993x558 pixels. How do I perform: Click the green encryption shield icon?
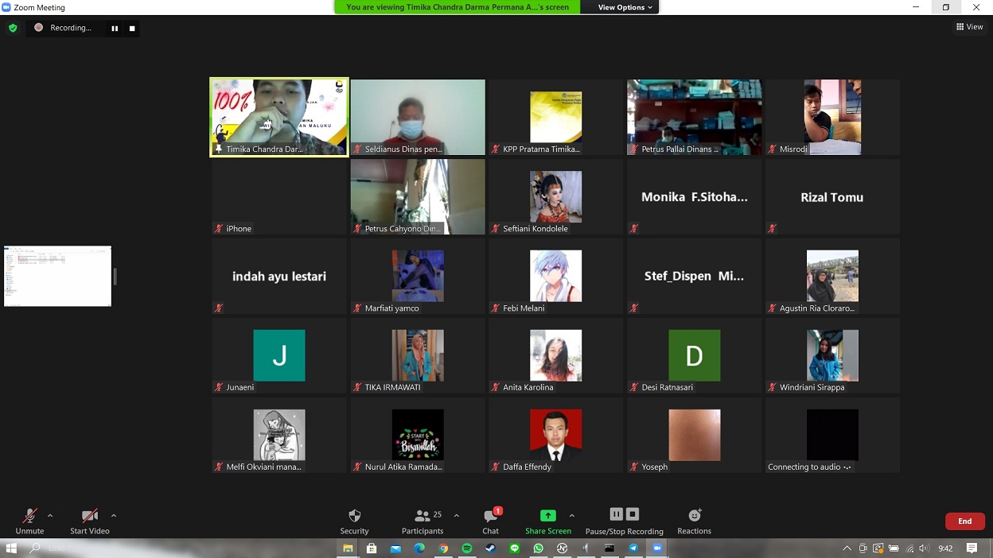click(x=13, y=28)
